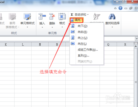138x107 pixels.
Task: Click the Cell Styles (单元格样式) icon
Action: coord(27,17)
